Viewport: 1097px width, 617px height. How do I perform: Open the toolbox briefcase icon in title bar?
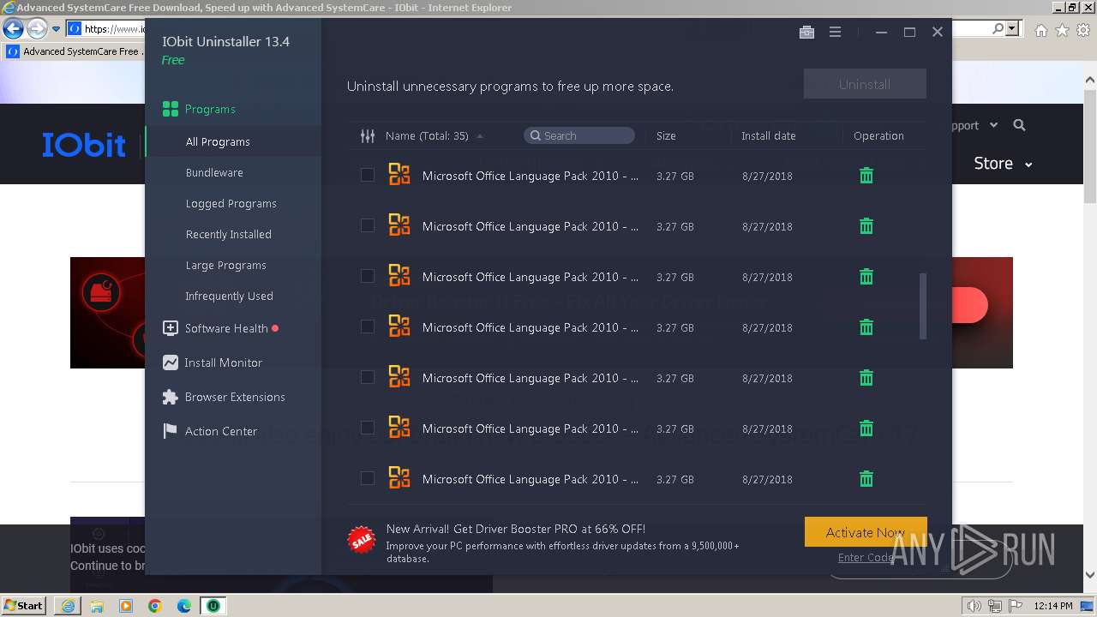coord(806,32)
